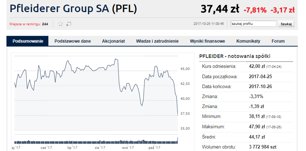306x151 pixels.
Task: Click the volume bars below the chart
Action: pyautogui.click(x=96, y=142)
